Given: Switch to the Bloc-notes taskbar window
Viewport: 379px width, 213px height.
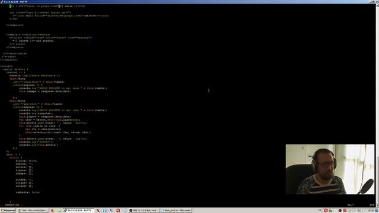Looking at the screenshot, I should pos(176,211).
